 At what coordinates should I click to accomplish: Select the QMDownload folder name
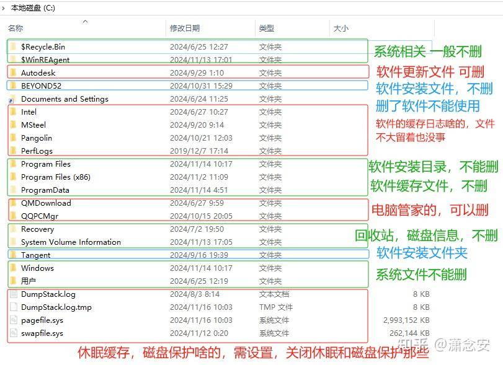click(46, 203)
